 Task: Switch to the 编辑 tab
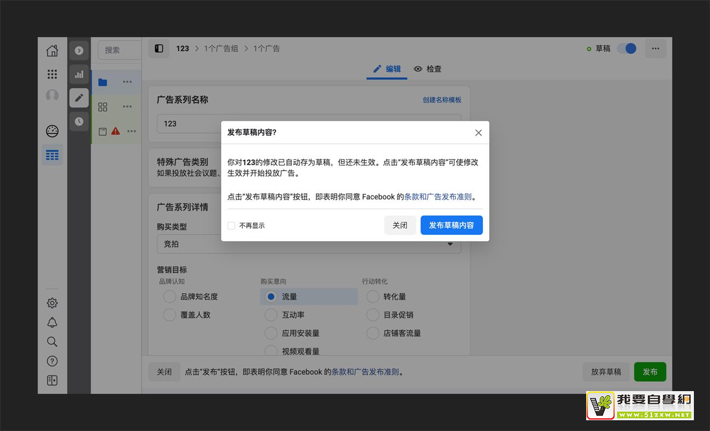coord(387,69)
